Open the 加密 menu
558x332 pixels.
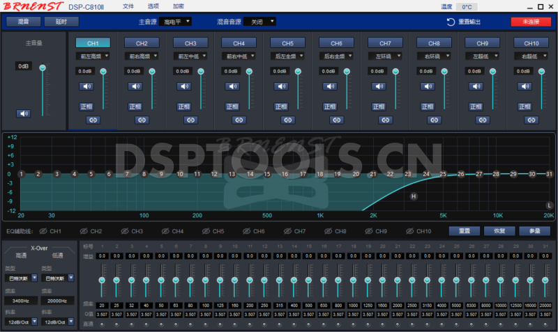pos(179,6)
